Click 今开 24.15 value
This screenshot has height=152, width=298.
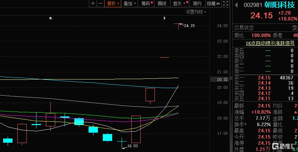(264, 137)
